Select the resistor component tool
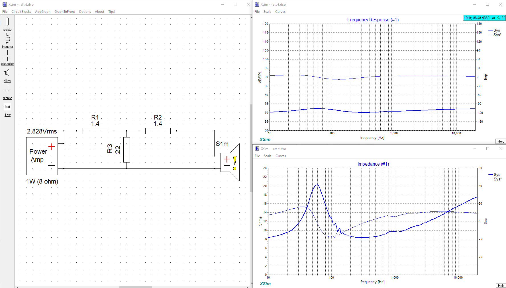The height and width of the screenshot is (288, 506). (7, 24)
